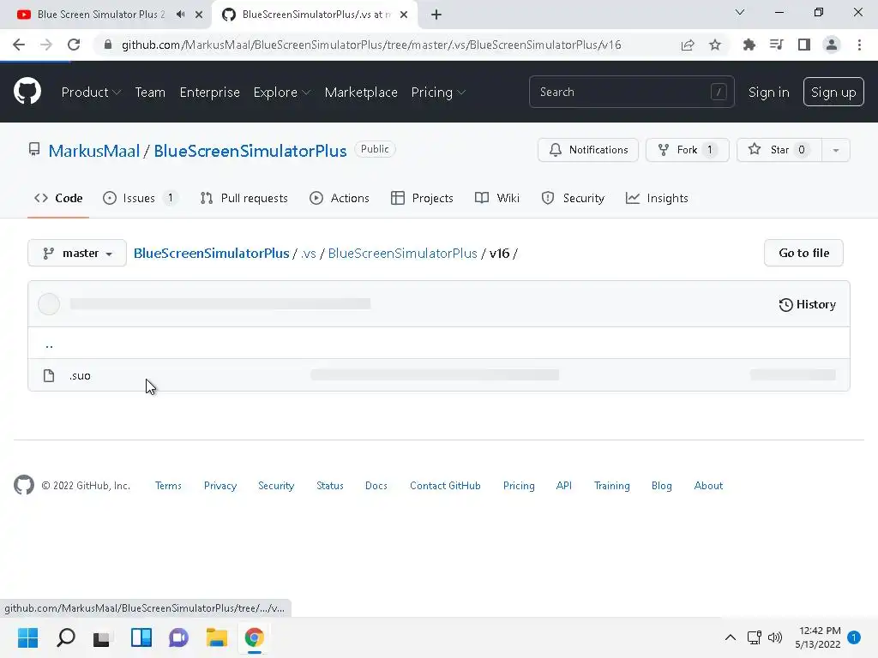
Task: Click Chrome icon on taskbar
Action: [x=254, y=637]
